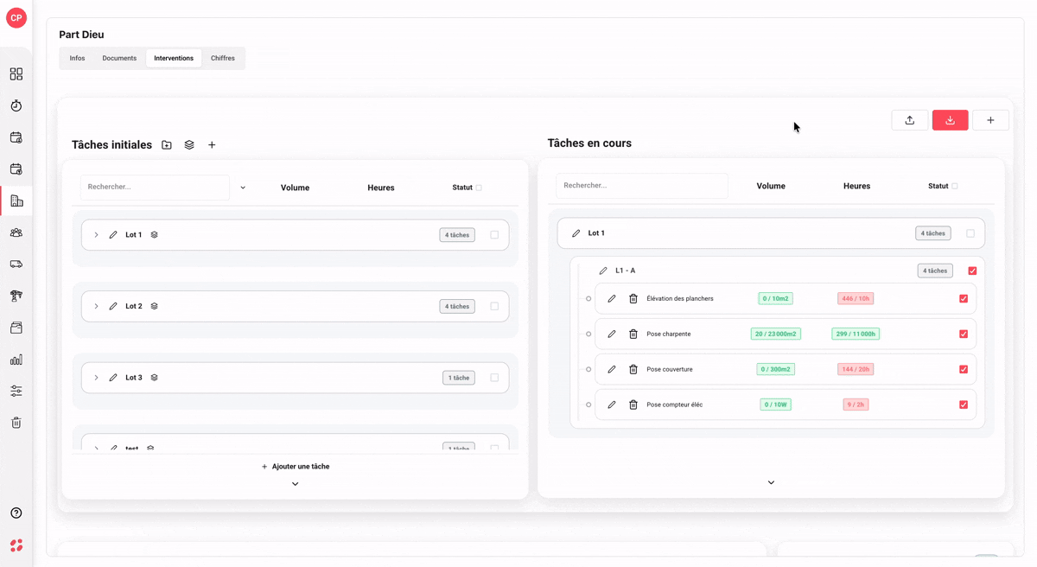Click the building projects icon in sidebar
The width and height of the screenshot is (1037, 567).
[16, 201]
